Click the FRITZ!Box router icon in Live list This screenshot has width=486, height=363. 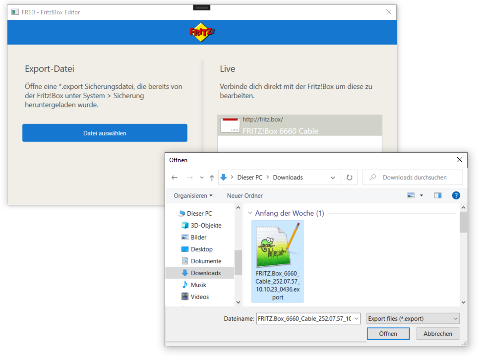[230, 125]
